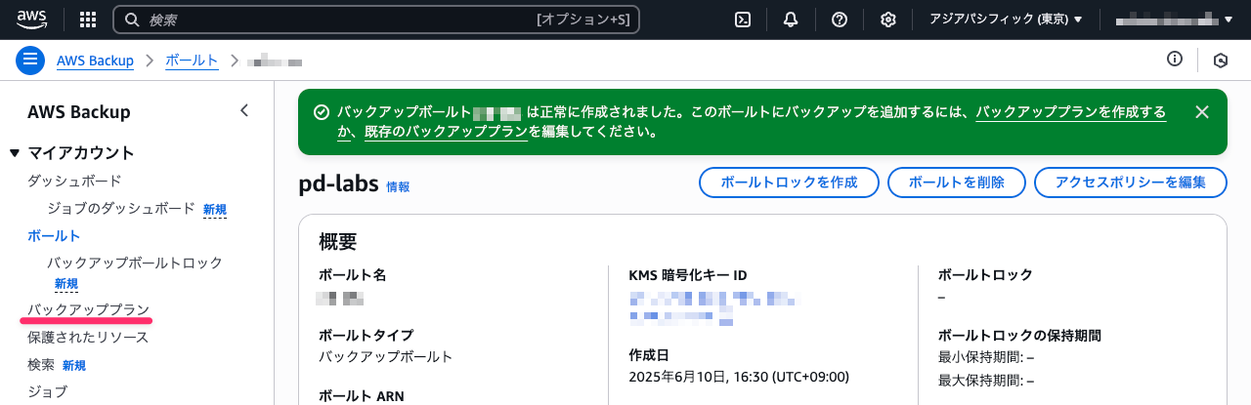Launch CloudShell terminal icon

(743, 20)
